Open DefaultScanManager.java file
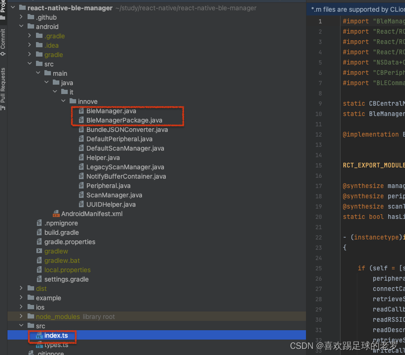Viewport: 405px width, 355px height. 125,148
